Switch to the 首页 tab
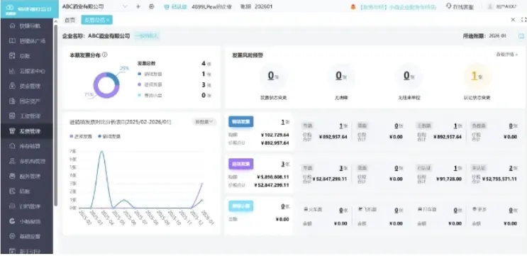The image size is (527, 256). pos(70,20)
